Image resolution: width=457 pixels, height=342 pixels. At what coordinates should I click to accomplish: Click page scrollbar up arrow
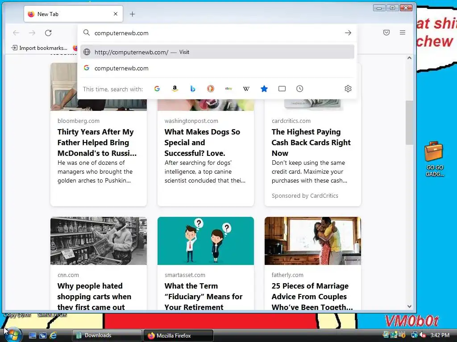point(410,58)
